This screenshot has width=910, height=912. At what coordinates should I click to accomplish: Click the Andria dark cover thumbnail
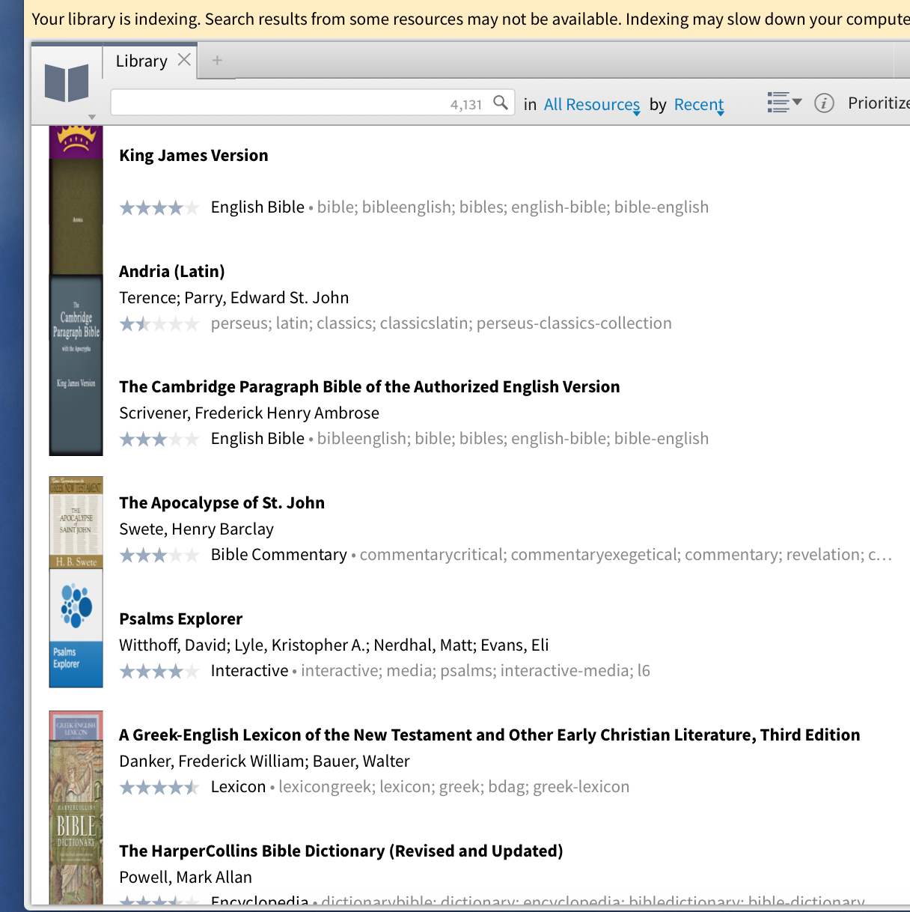point(76,217)
